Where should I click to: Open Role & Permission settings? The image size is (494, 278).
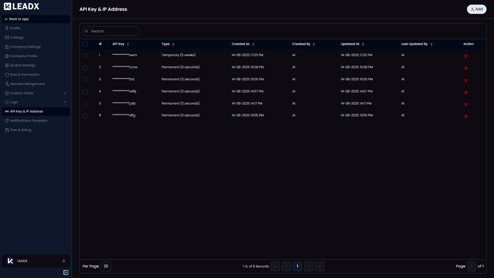point(25,74)
